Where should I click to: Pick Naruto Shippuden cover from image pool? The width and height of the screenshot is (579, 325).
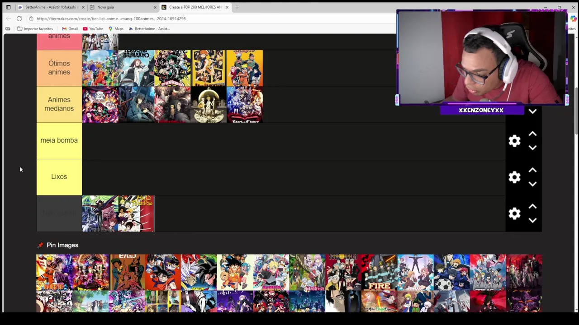[54, 273]
